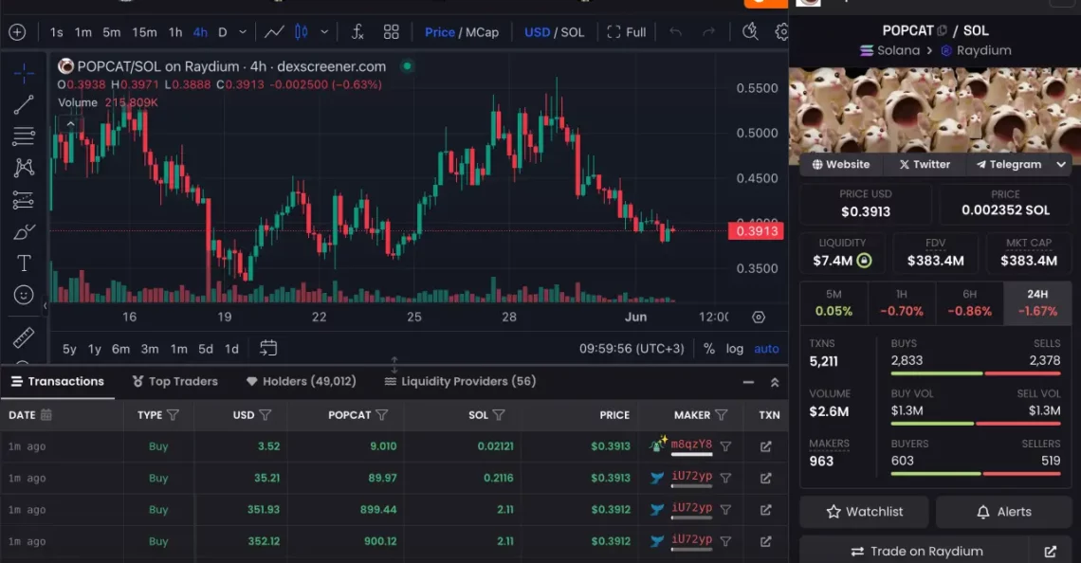Open the TYPE column filter
Screen dimensions: 1081x563
pos(173,415)
